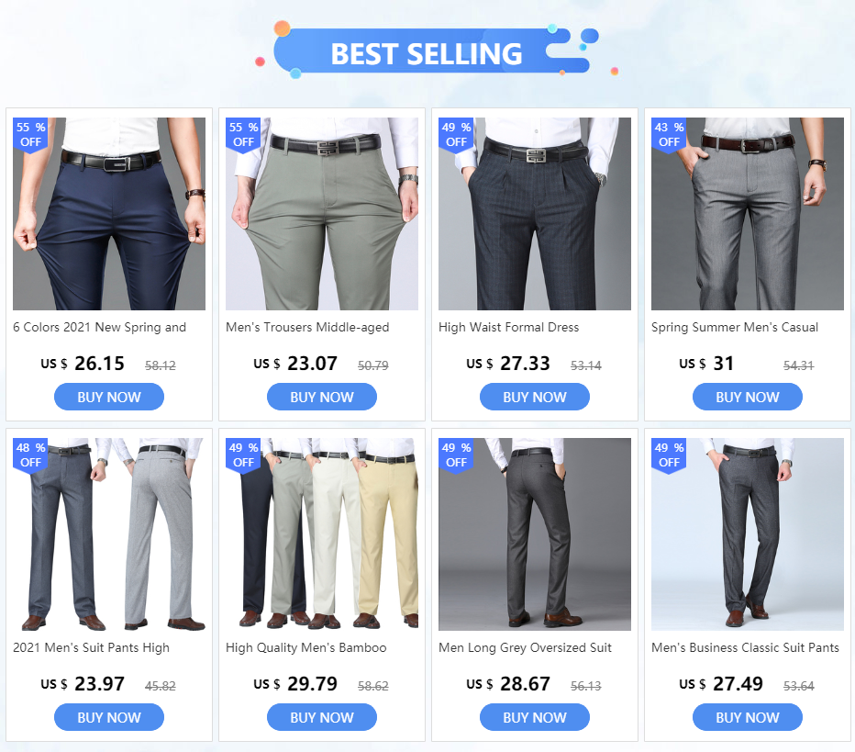The height and width of the screenshot is (752, 855).
Task: Click the 43% OFF badge on grey casual pants
Action: pos(669,135)
